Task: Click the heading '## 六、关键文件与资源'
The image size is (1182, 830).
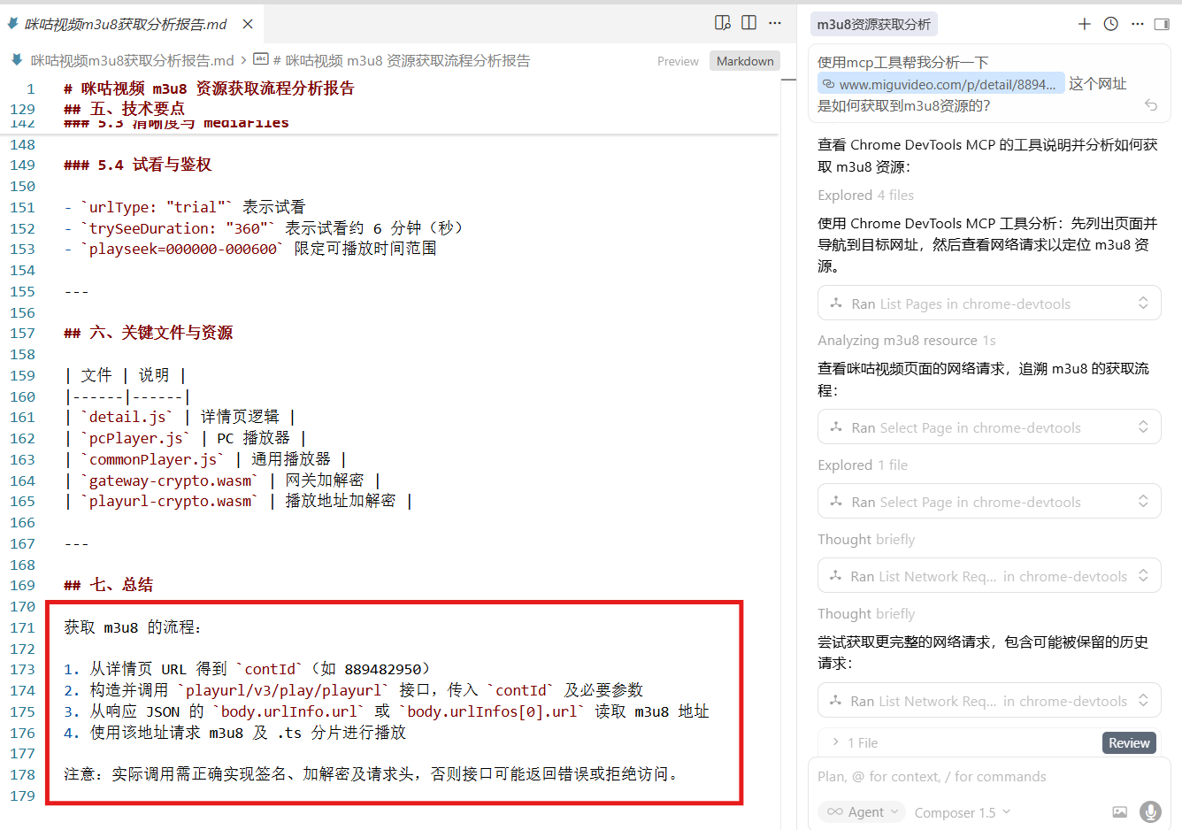Action: 149,333
